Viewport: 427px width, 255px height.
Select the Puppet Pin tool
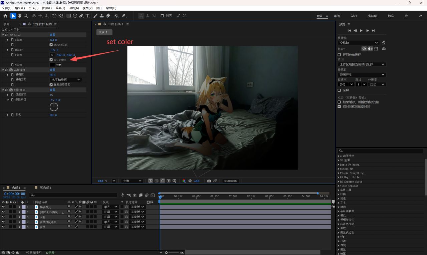(x=124, y=16)
